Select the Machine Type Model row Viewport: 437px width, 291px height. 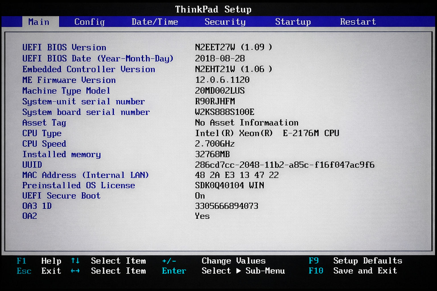pos(66,91)
